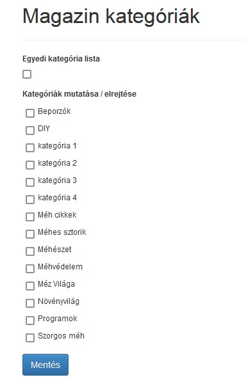Check the Beporzók category
Viewport: 246px width, 382px height.
coord(30,113)
